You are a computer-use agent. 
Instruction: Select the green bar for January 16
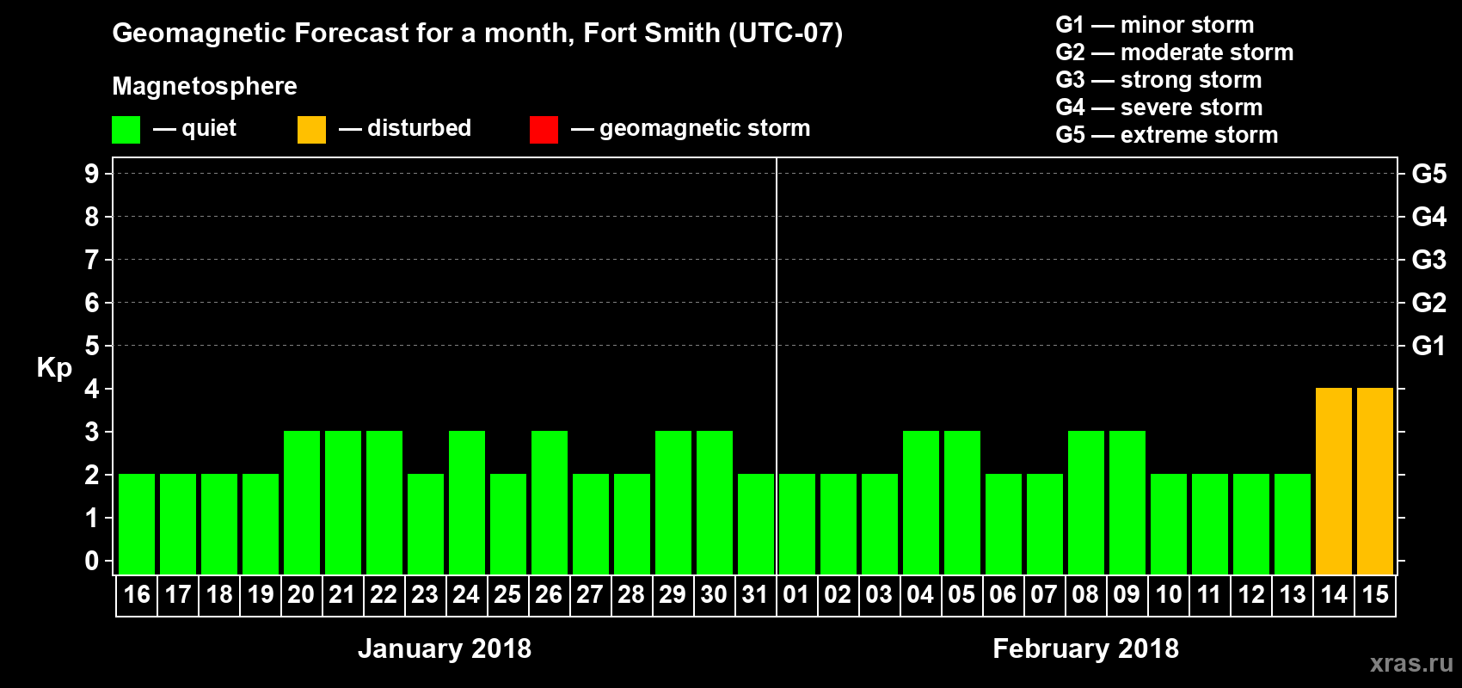(x=137, y=524)
